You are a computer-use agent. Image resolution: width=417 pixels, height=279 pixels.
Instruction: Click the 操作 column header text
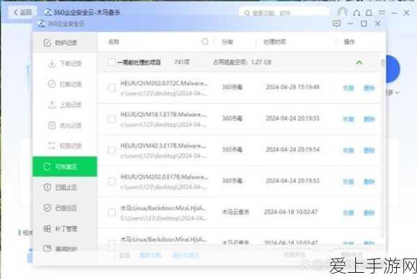(x=349, y=42)
